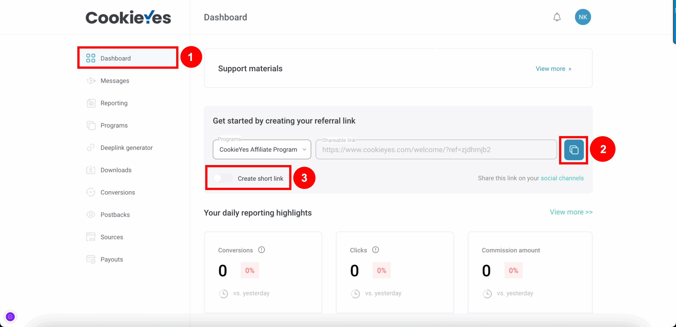Open Deeplink generator in the sidebar

tap(126, 148)
